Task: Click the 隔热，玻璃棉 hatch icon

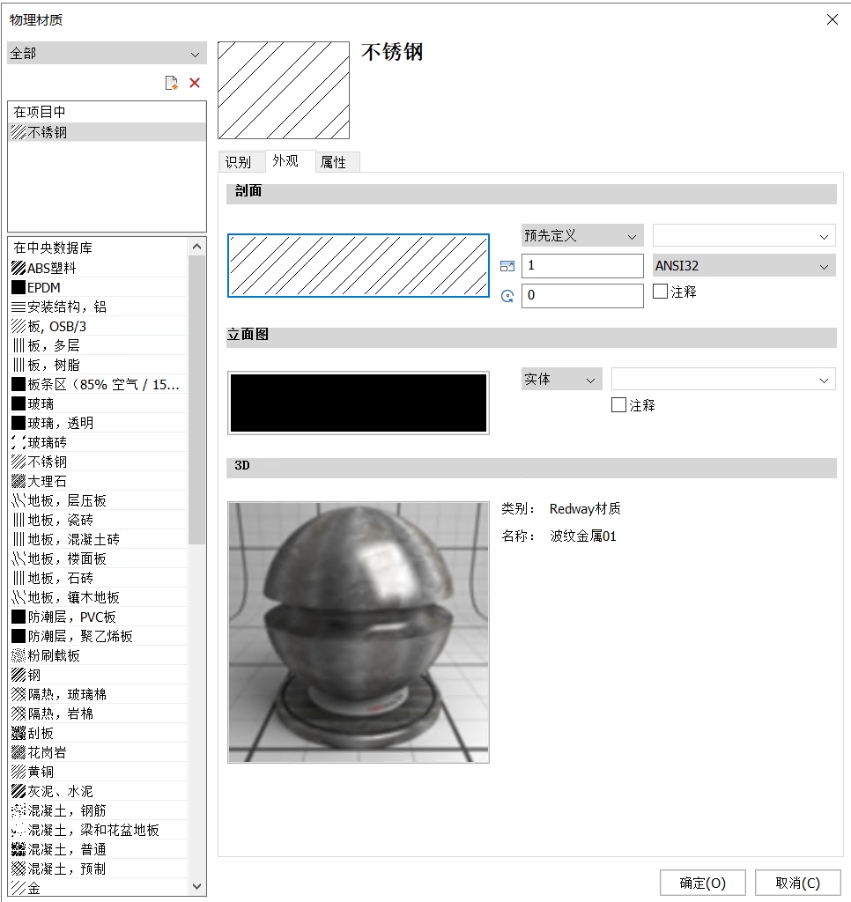Action: [18, 694]
